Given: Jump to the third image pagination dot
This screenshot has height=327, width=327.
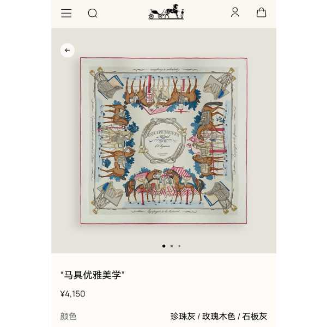Looking at the screenshot, I should click(179, 246).
